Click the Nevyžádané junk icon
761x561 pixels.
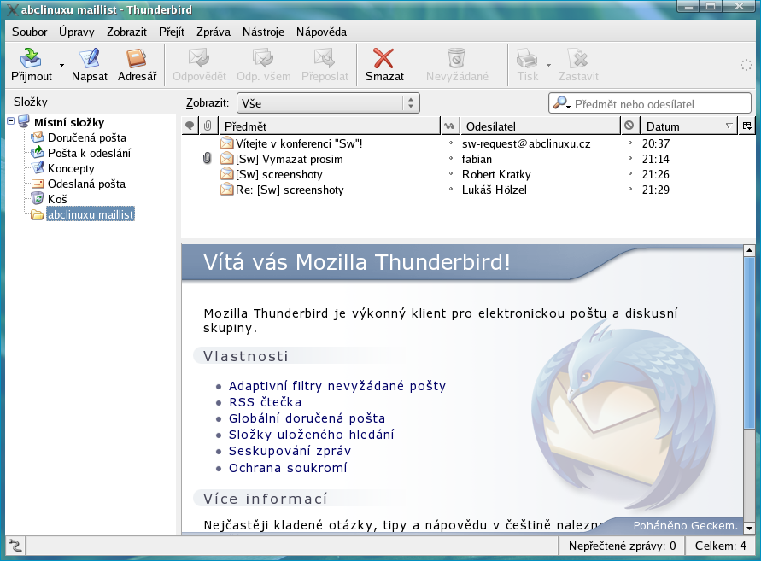click(456, 58)
